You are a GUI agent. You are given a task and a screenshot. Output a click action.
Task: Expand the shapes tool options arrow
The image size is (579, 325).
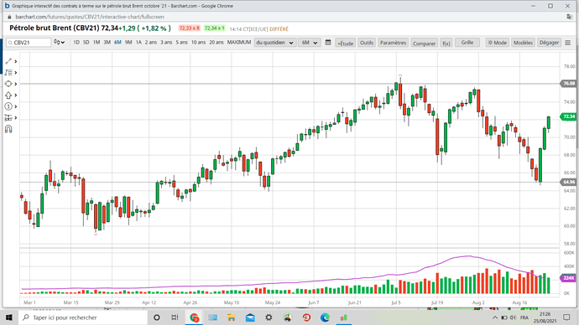(15, 84)
